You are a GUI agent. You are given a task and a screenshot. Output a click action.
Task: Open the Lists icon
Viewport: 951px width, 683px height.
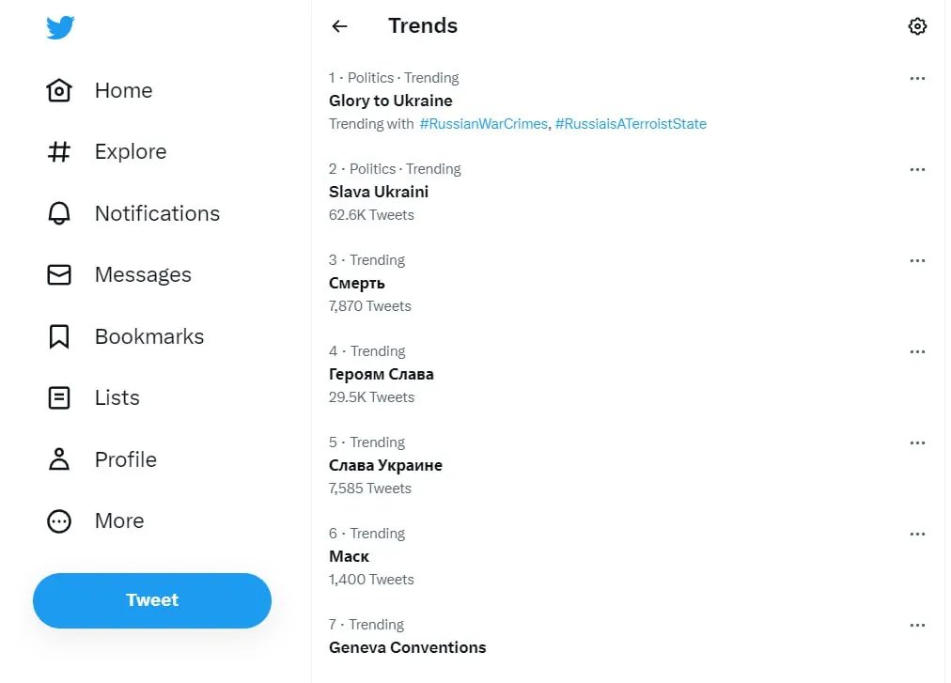(59, 398)
